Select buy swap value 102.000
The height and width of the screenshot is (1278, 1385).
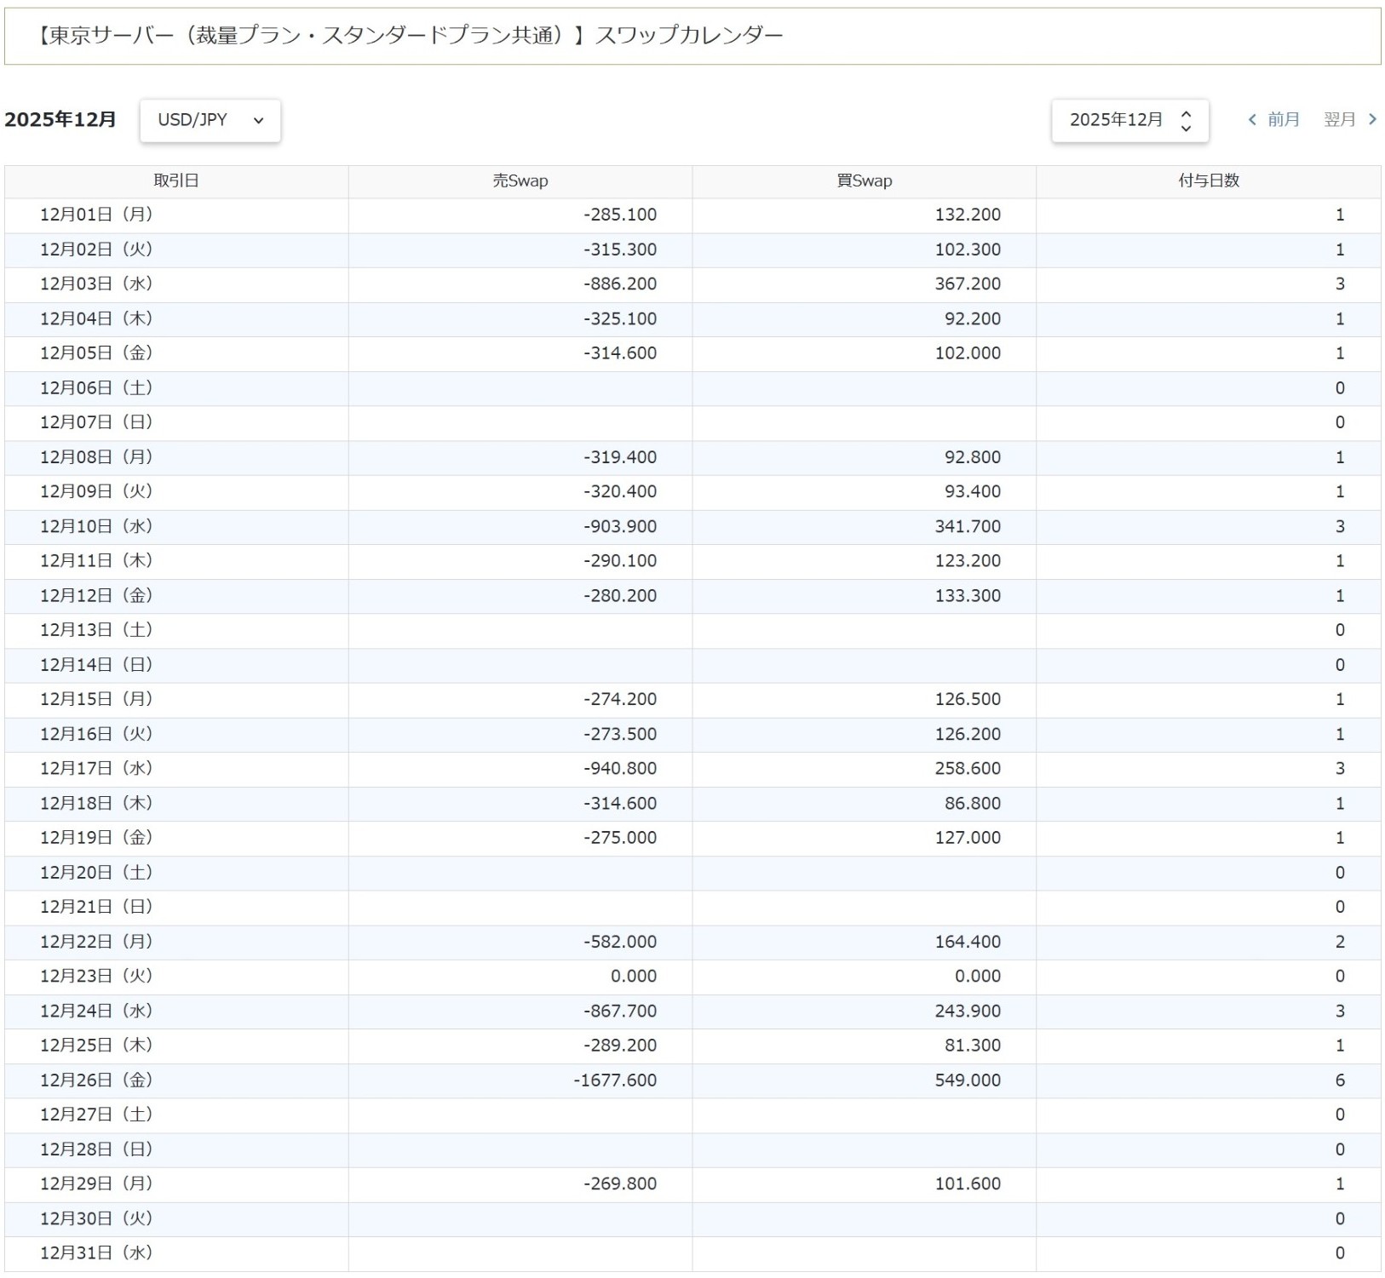pyautogui.click(x=968, y=353)
